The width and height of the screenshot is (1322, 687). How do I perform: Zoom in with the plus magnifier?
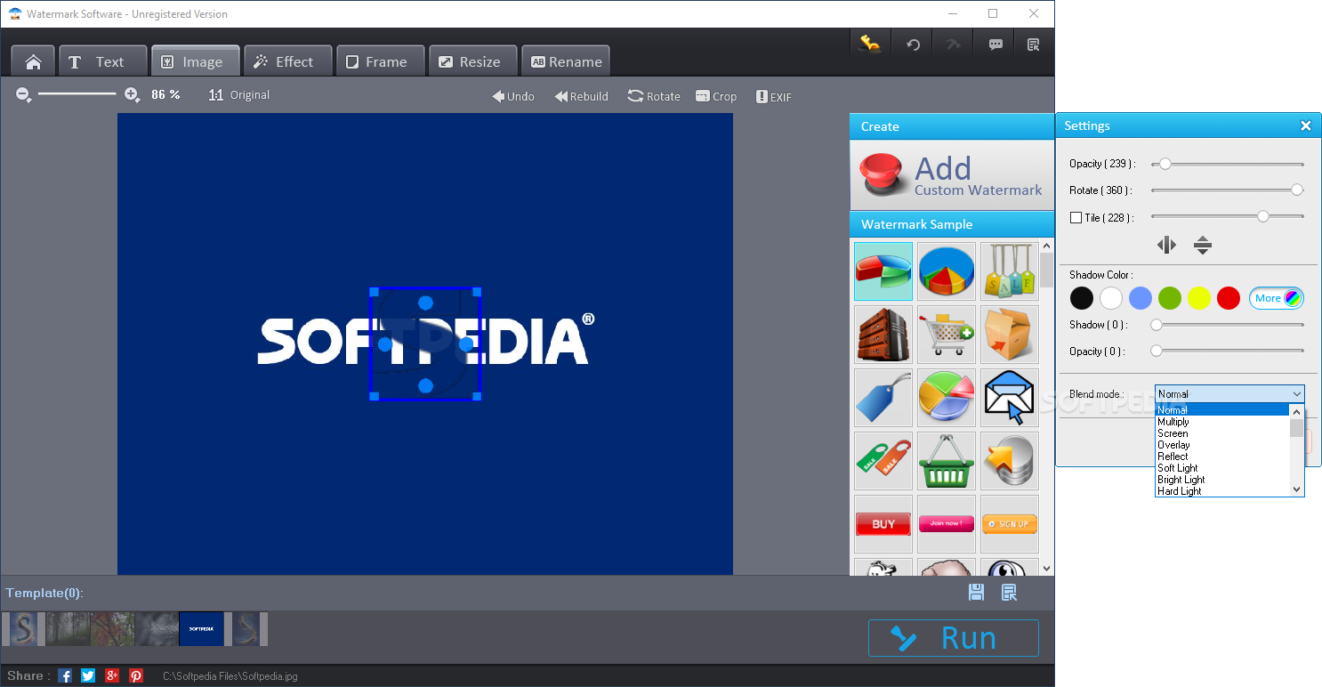click(132, 94)
